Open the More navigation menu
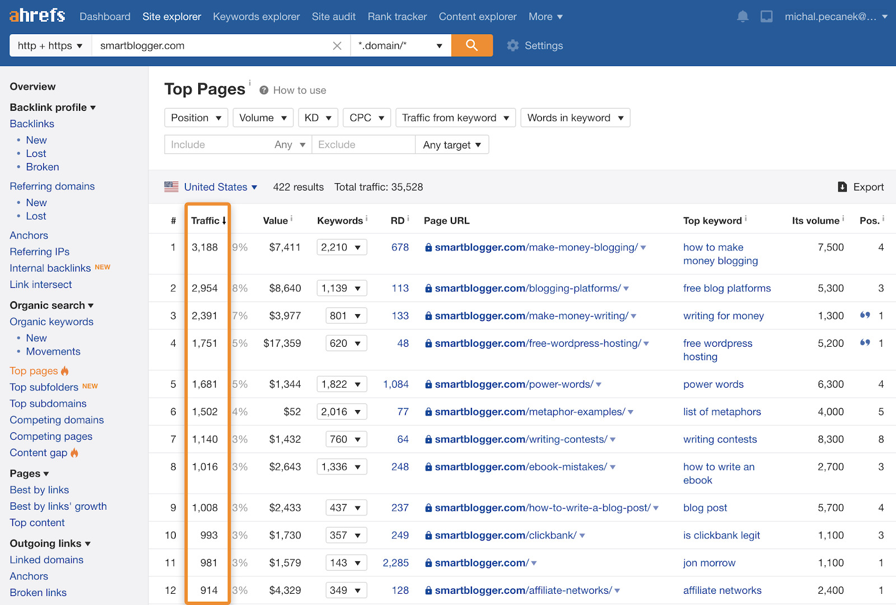 [545, 16]
